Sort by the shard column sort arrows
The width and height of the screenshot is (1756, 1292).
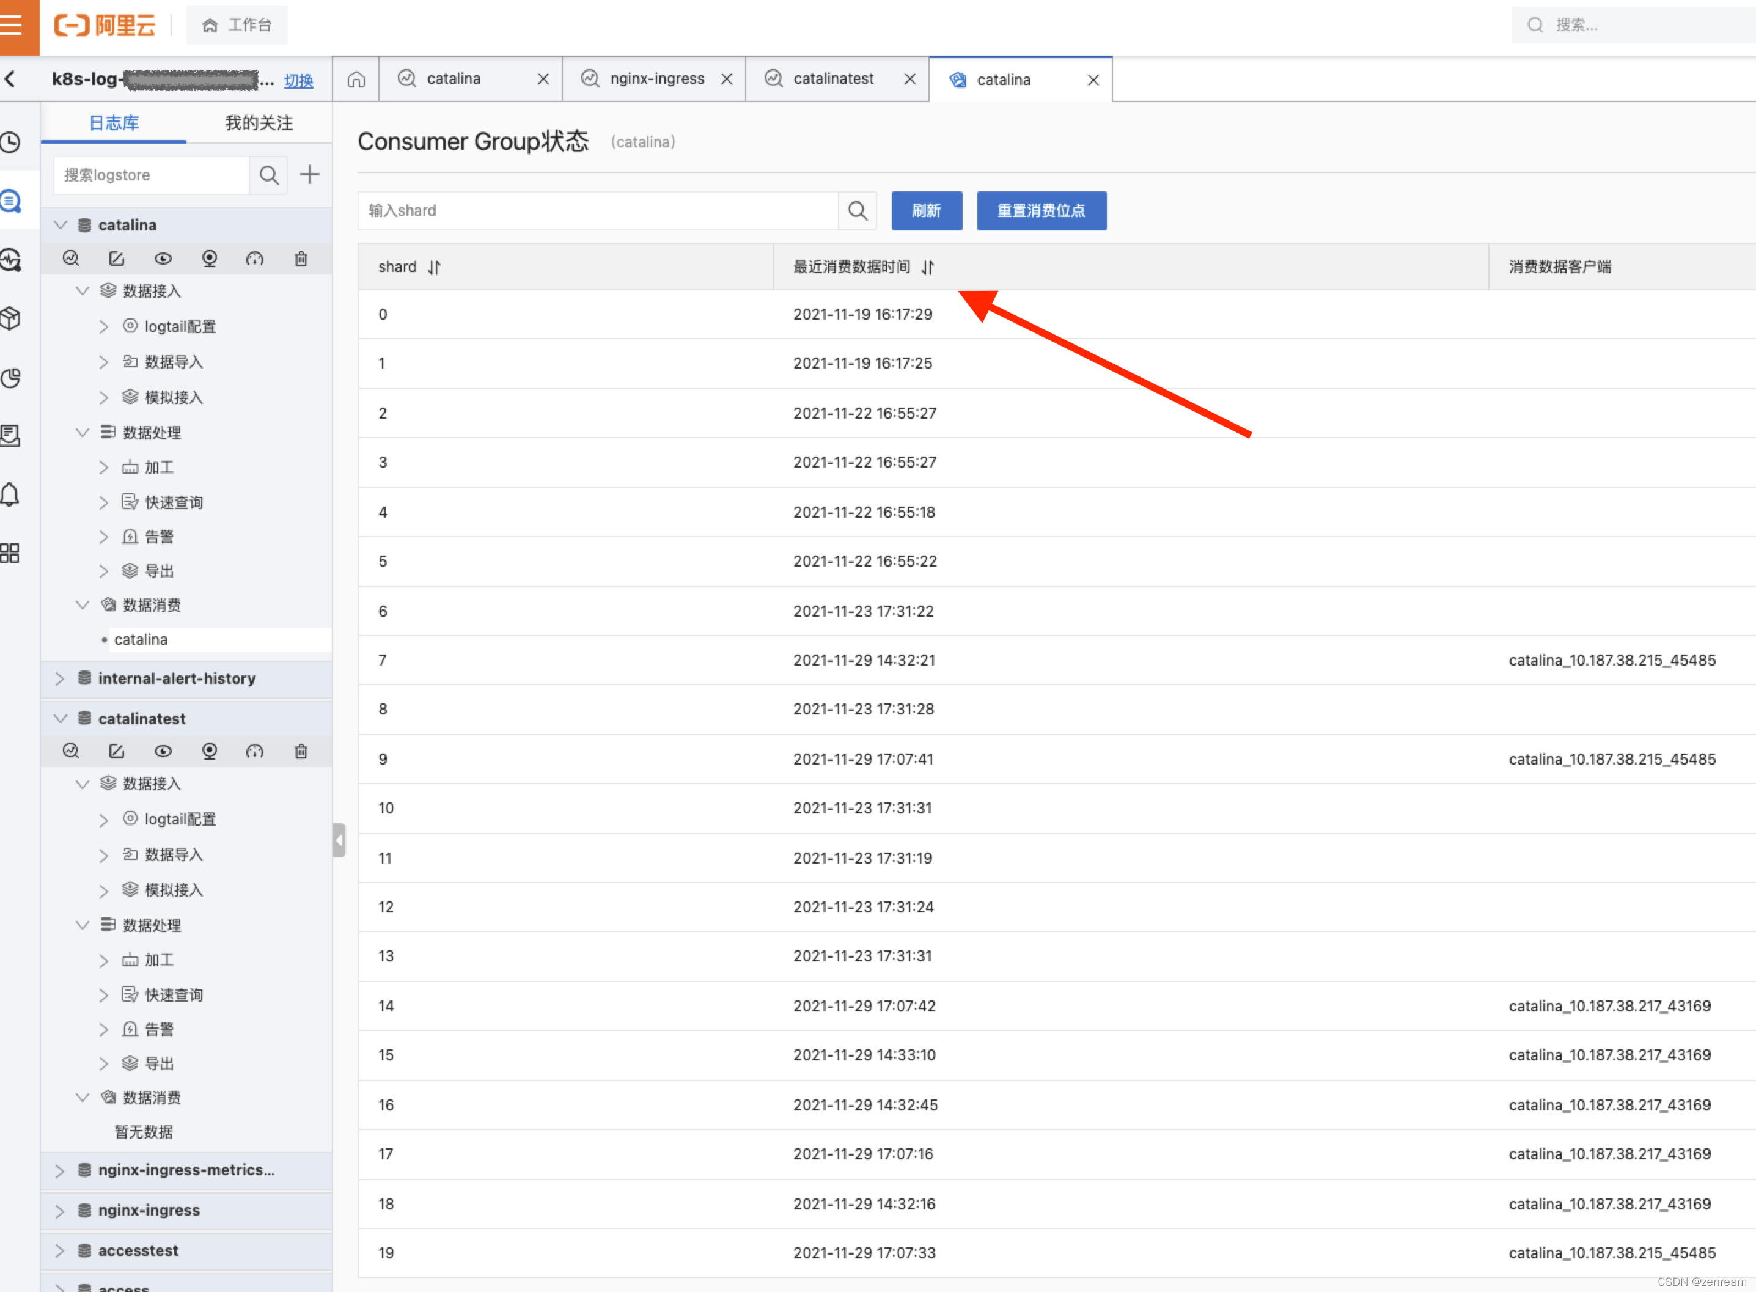coord(434,268)
